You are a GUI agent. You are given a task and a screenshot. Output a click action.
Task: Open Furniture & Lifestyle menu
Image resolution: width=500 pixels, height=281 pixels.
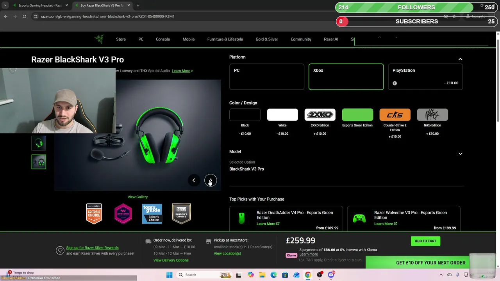click(x=225, y=39)
